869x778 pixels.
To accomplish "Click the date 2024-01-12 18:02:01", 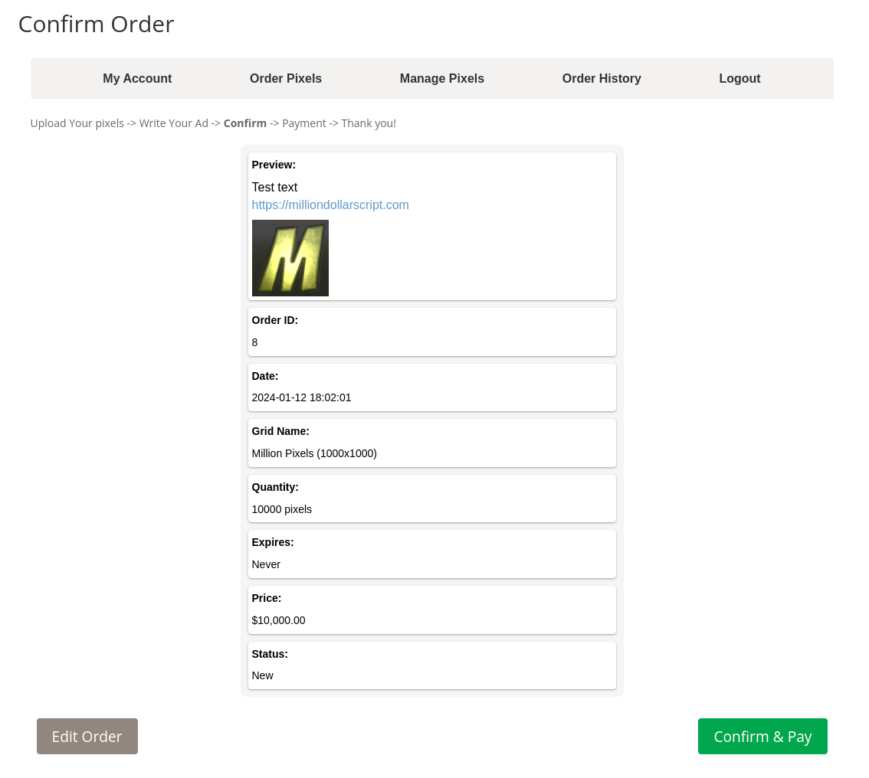I will click(301, 397).
